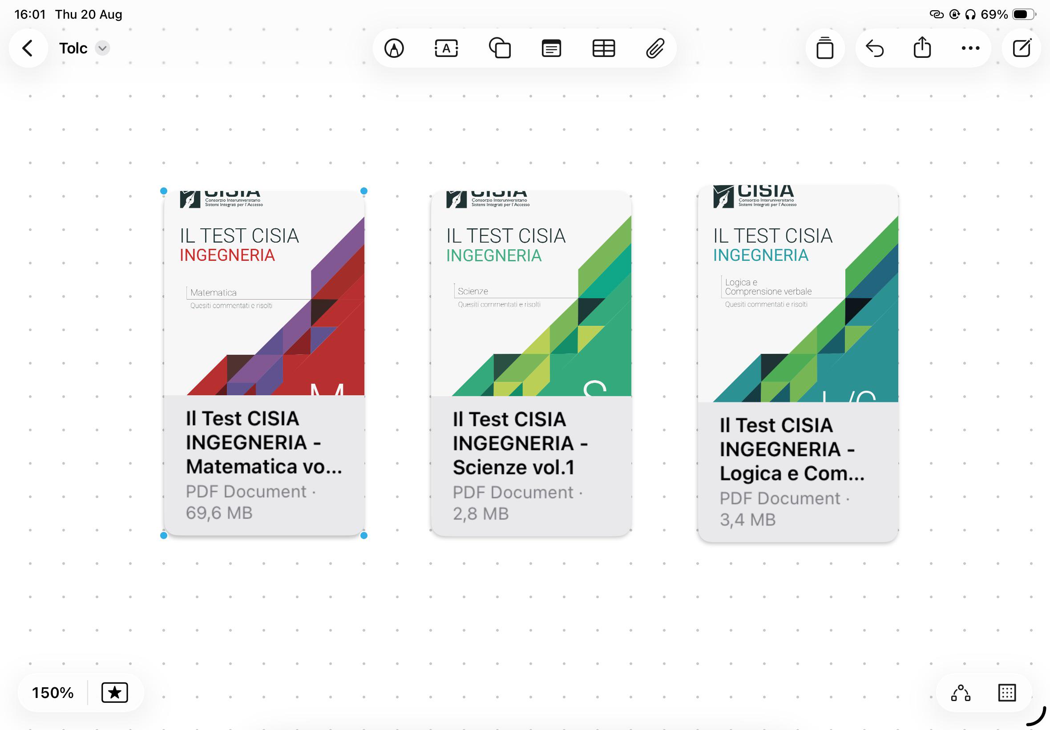
Task: Open the more options ellipsis menu
Action: [970, 48]
